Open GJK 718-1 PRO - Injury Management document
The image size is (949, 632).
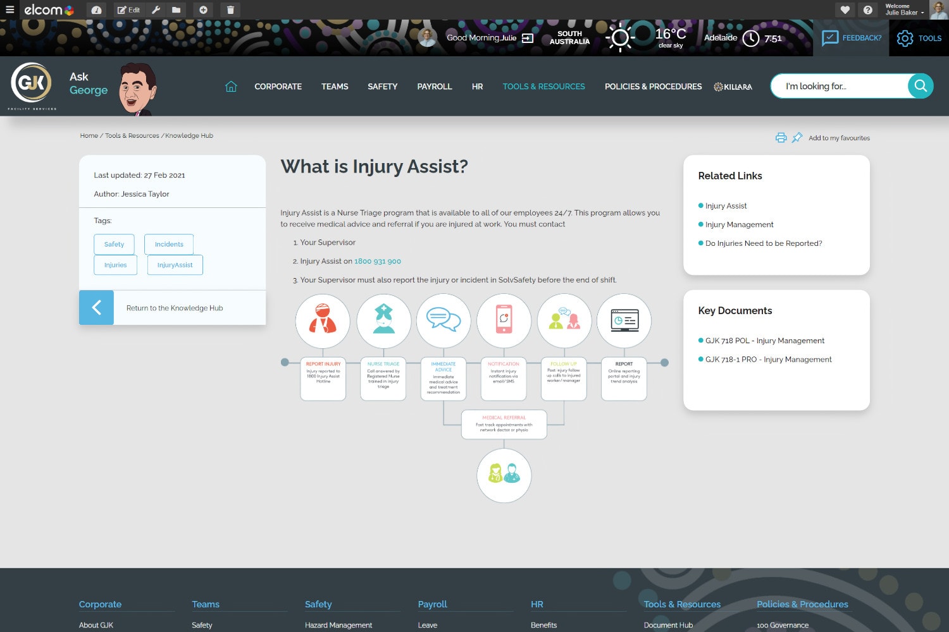click(x=769, y=360)
